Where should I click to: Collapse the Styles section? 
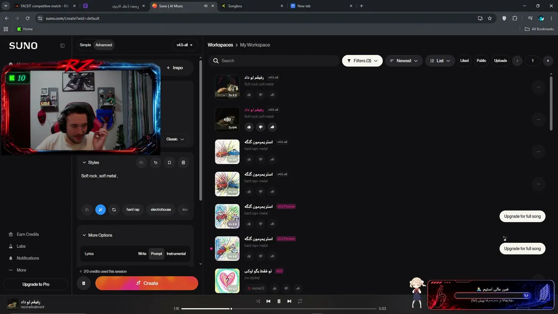(x=91, y=163)
